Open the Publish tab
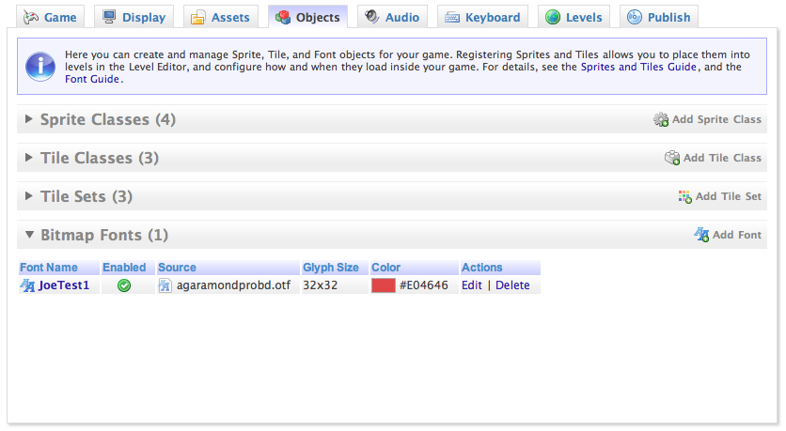The image size is (786, 431). [x=659, y=17]
